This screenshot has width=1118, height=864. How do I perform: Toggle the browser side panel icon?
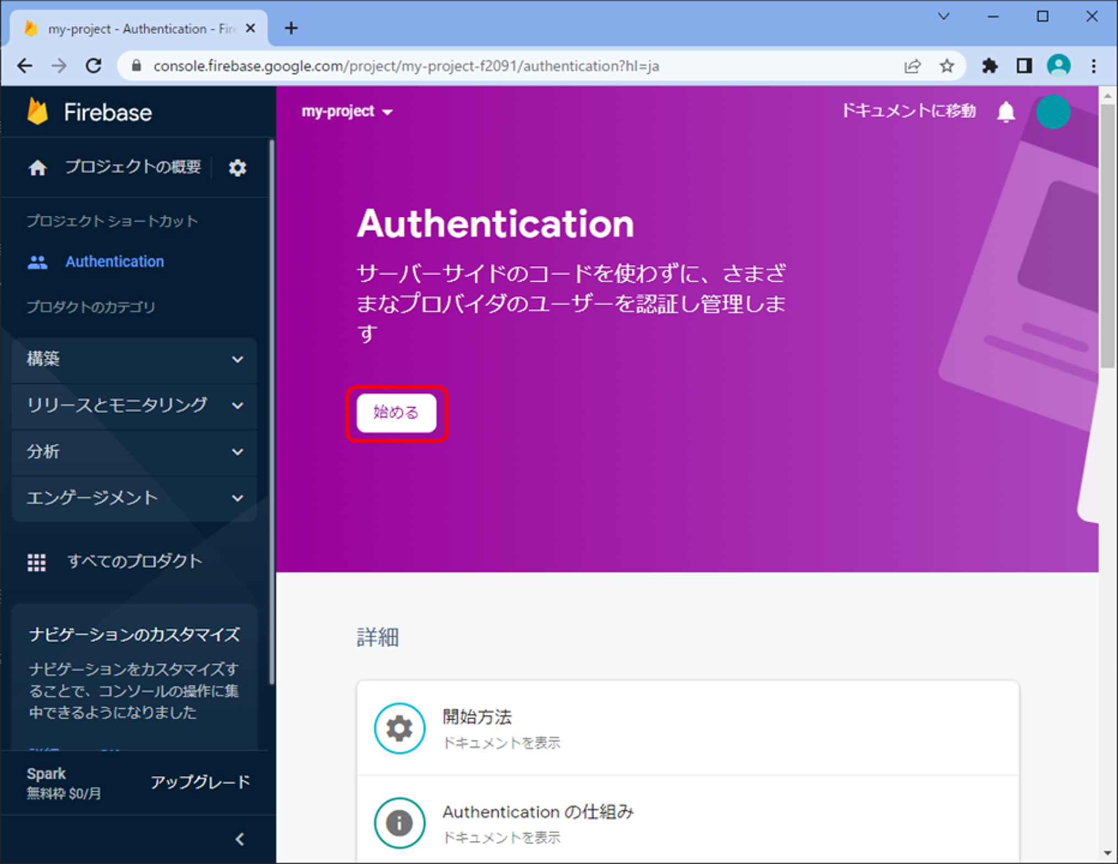coord(1024,66)
